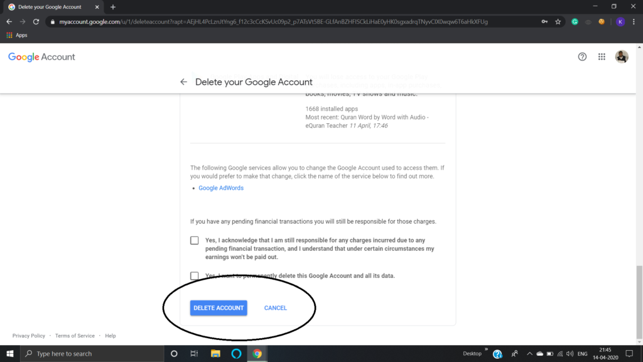Viewport: 643px width, 362px height.
Task: Click the back arrow beside Delete your Google Account
Action: [x=183, y=82]
